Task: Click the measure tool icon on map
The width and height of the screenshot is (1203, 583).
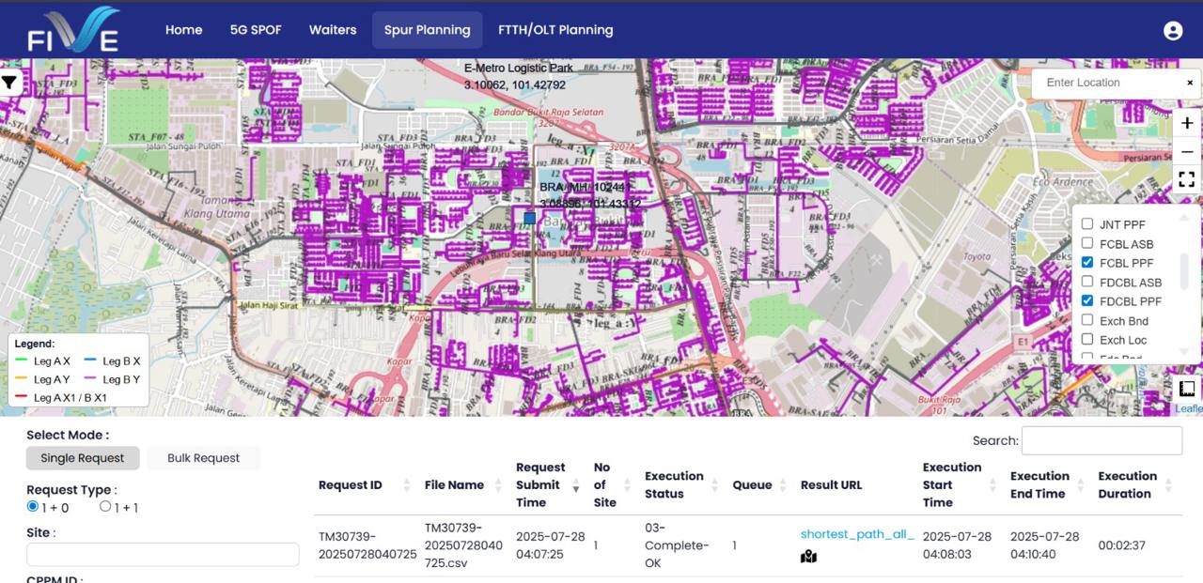Action: tap(1186, 389)
